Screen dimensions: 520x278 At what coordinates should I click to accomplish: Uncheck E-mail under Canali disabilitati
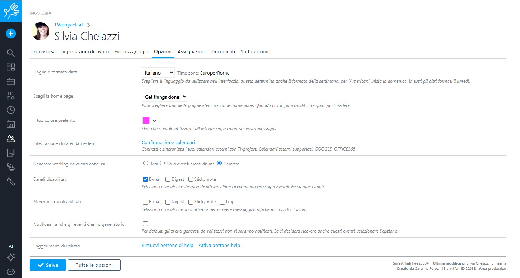coord(146,180)
